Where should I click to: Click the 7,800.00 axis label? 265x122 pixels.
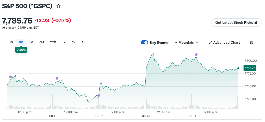click(251, 61)
